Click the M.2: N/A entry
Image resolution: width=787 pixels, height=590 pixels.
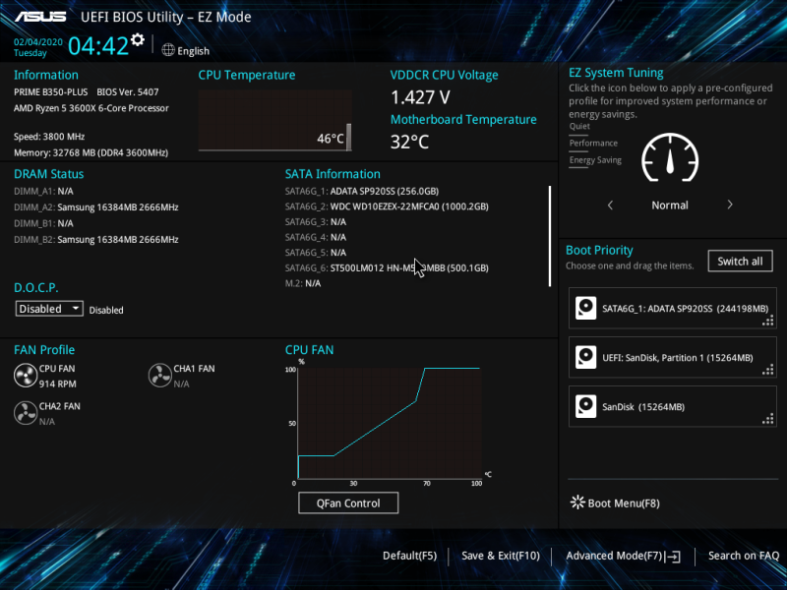click(303, 283)
